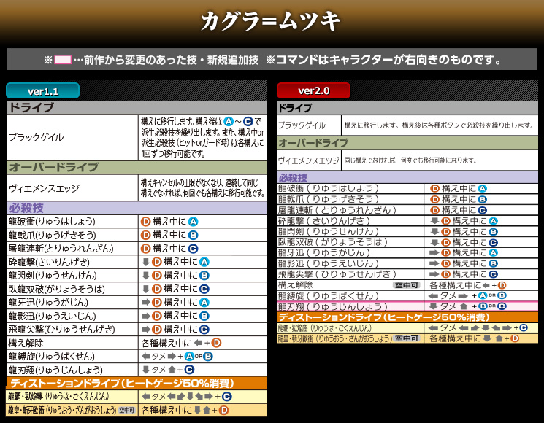Click the ver1.1 ヴィエメンスエッジ description text
544x423 pixels.
point(202,188)
